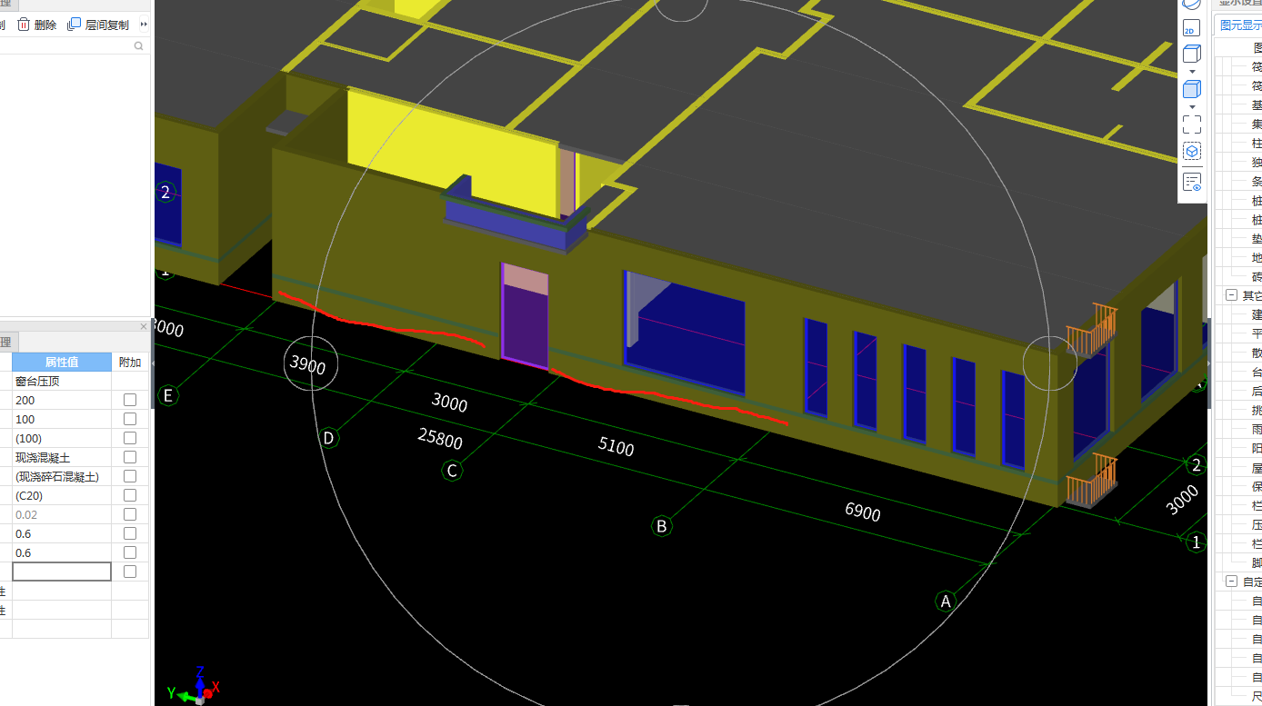Select the (现浇碎石混凝土) cell
Image resolution: width=1262 pixels, height=706 pixels.
[62, 476]
